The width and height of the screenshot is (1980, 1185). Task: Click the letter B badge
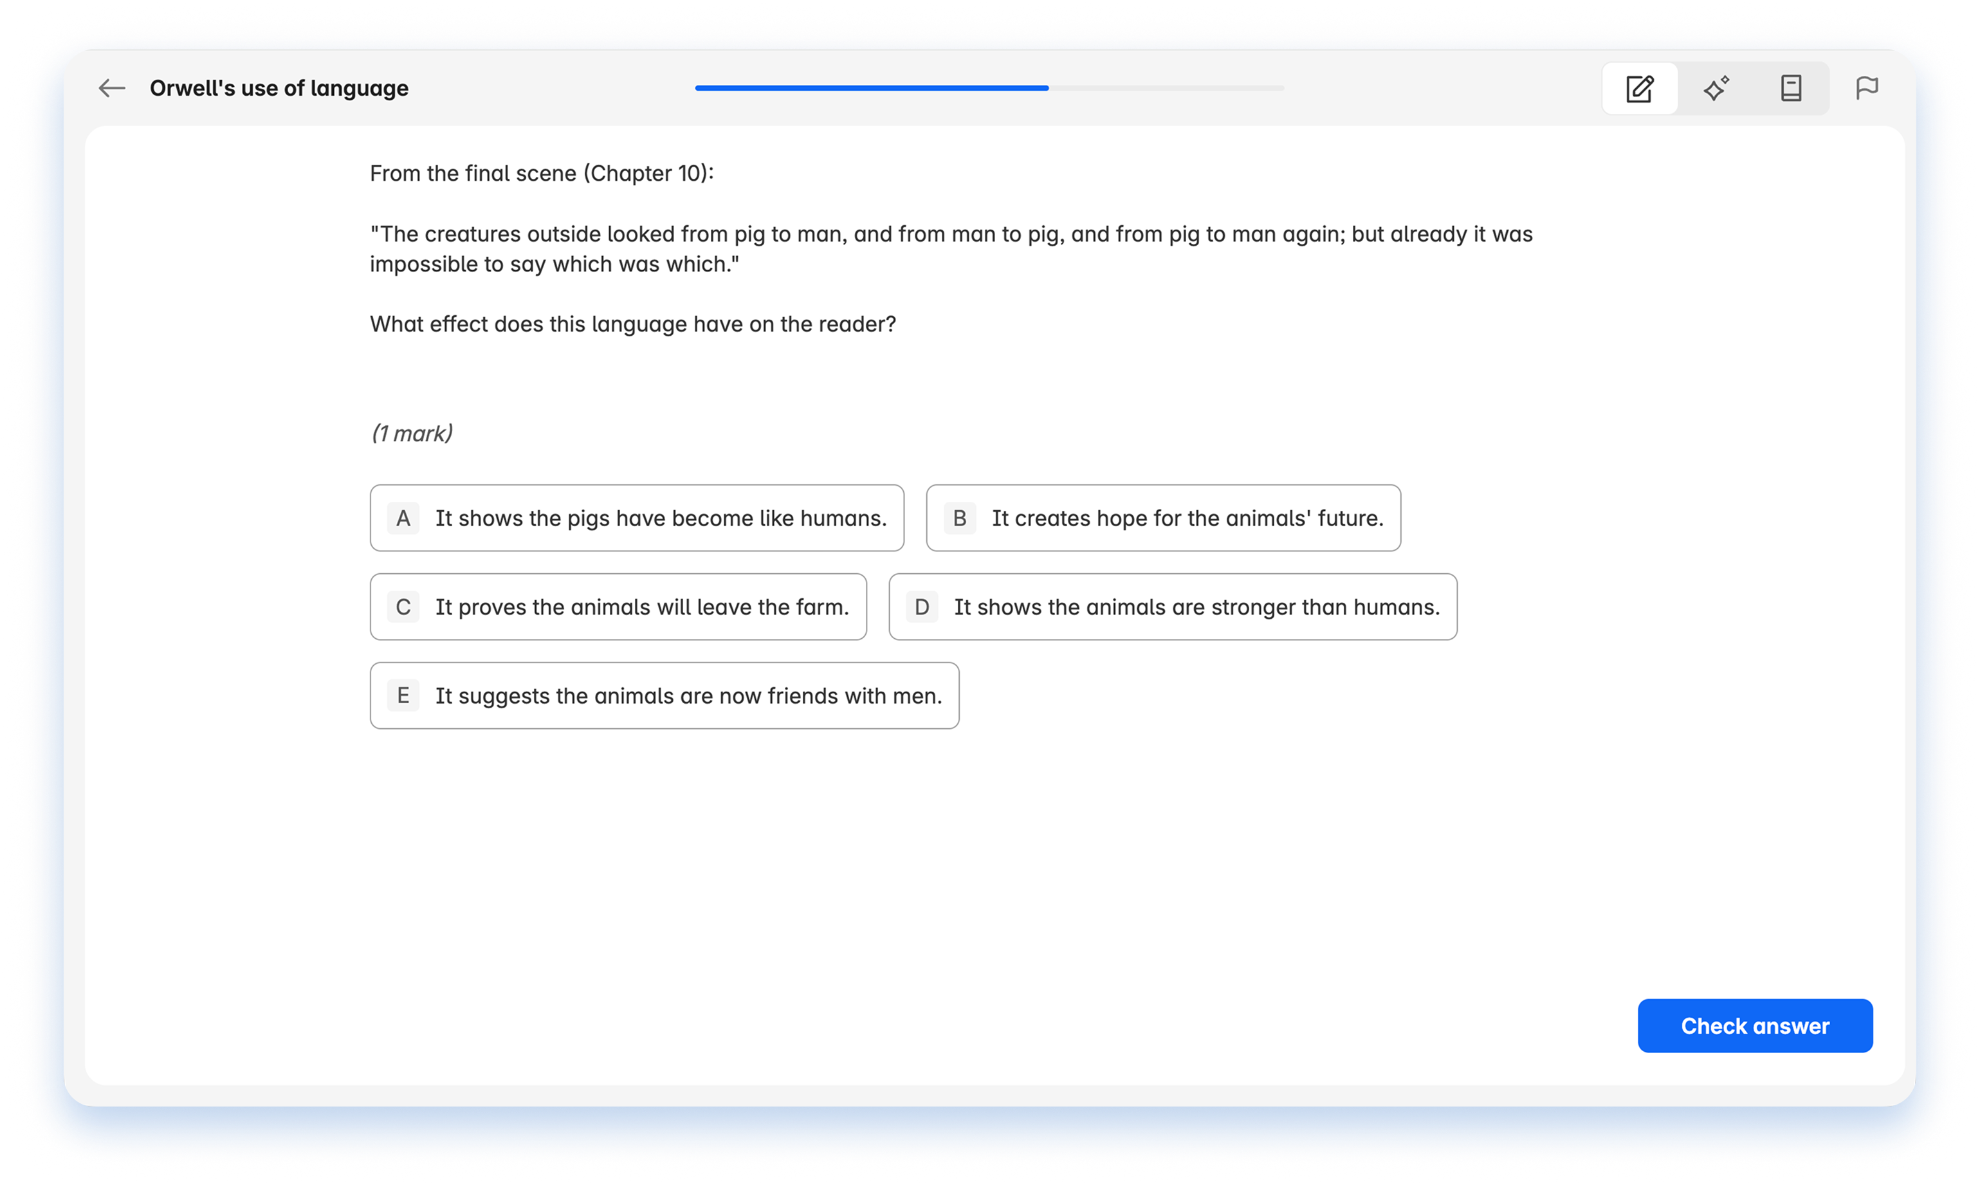coord(960,519)
